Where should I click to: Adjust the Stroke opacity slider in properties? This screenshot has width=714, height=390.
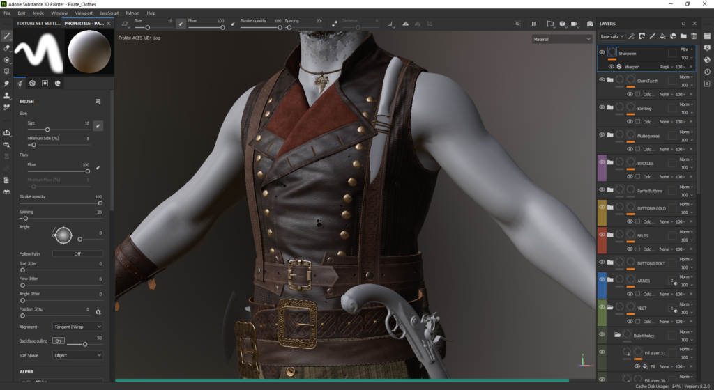61,203
